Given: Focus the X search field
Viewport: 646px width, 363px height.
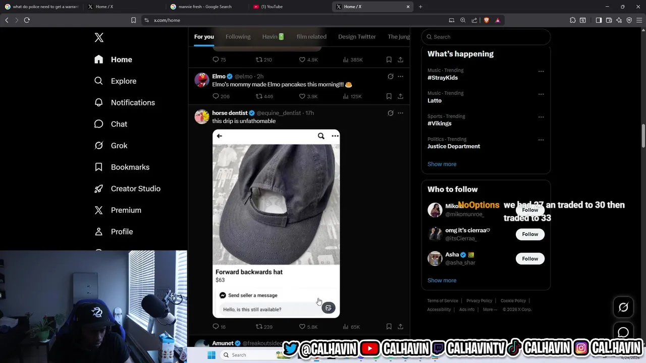Looking at the screenshot, I should coord(486,37).
